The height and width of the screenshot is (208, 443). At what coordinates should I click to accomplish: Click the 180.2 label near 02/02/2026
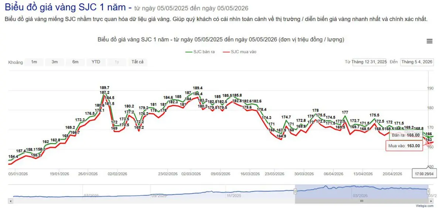[129, 106]
